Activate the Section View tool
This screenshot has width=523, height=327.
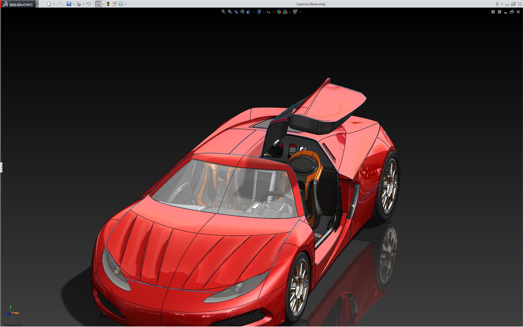click(x=242, y=12)
